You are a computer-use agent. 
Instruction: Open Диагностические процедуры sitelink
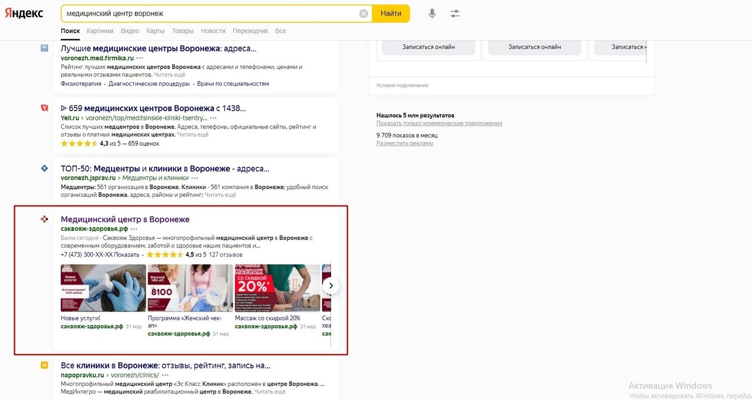coord(149,84)
